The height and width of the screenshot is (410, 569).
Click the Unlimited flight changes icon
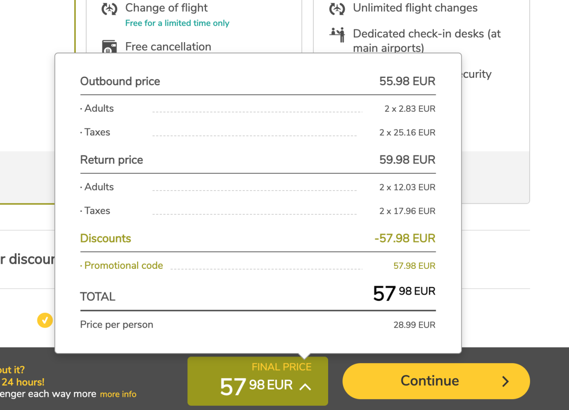tap(337, 9)
